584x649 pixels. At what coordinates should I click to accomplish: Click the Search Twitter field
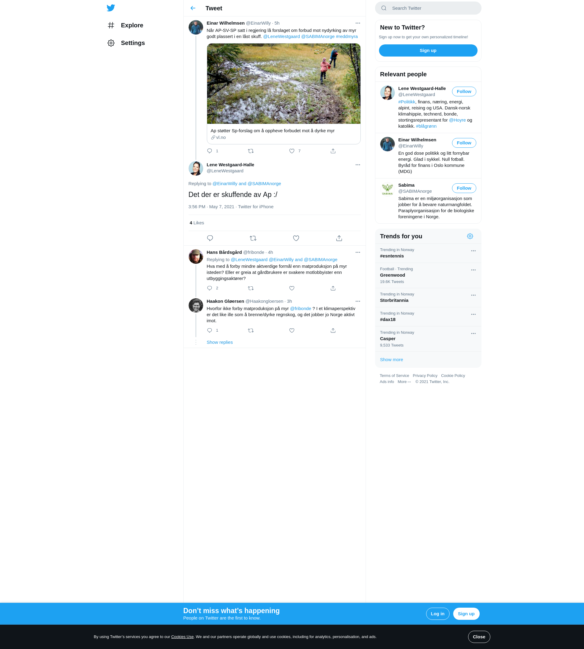(428, 8)
